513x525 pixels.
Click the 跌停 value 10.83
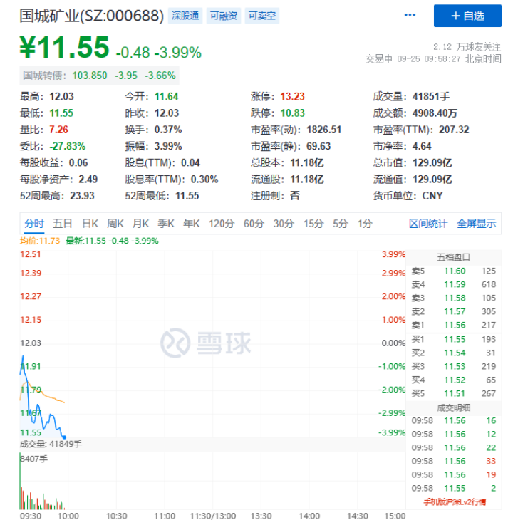coord(292,113)
